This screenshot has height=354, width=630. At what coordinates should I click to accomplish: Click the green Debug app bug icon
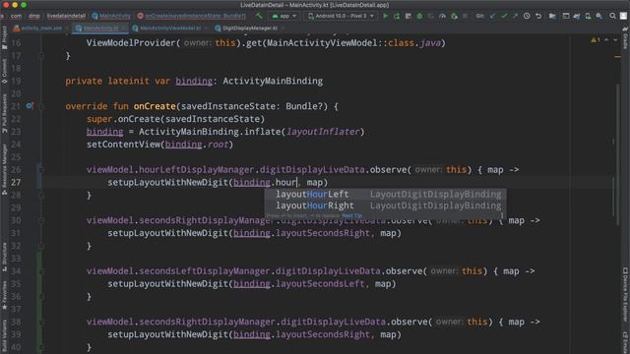click(419, 16)
